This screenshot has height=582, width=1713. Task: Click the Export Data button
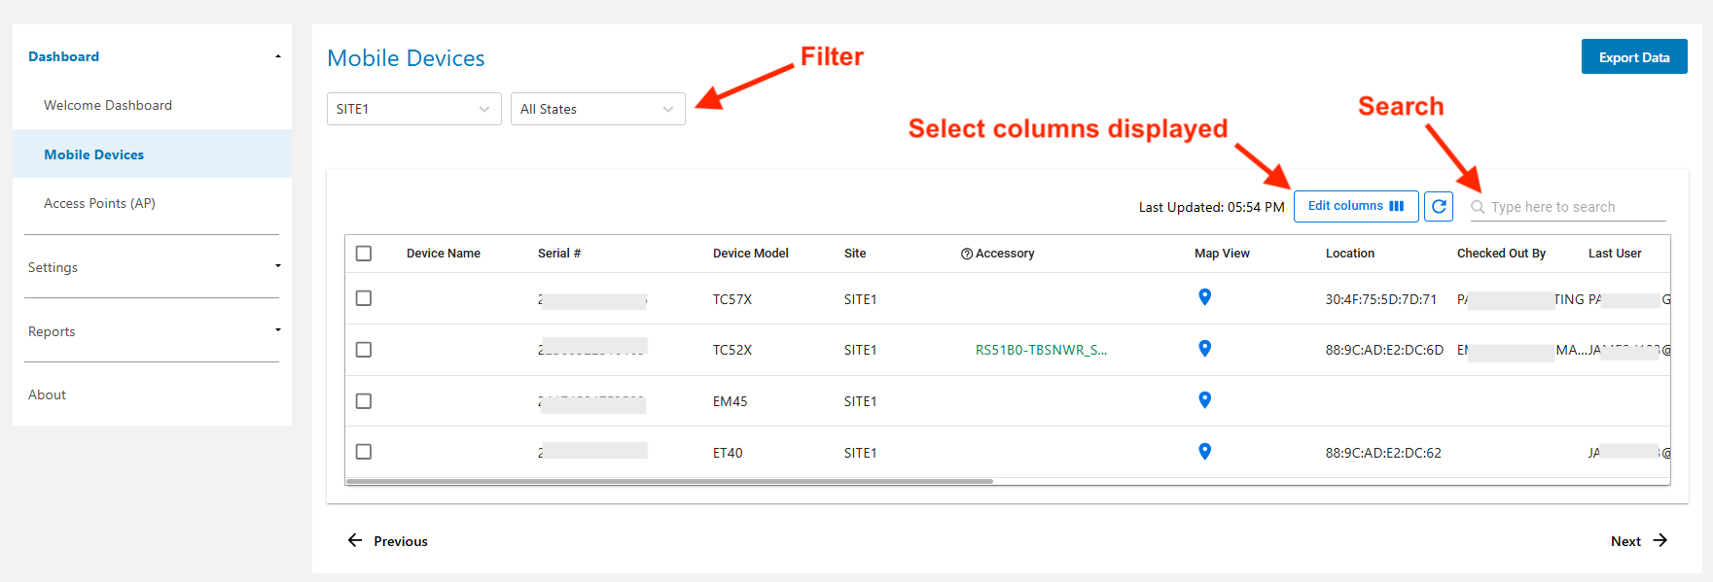pos(1633,57)
